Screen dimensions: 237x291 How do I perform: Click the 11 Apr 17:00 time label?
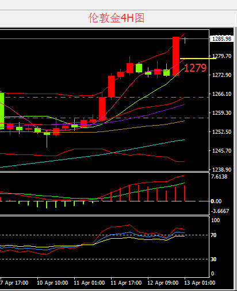126,283
